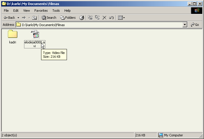The width and height of the screenshot is (204, 139).
Task: Show the Folders tree pane
Action: (x=68, y=18)
